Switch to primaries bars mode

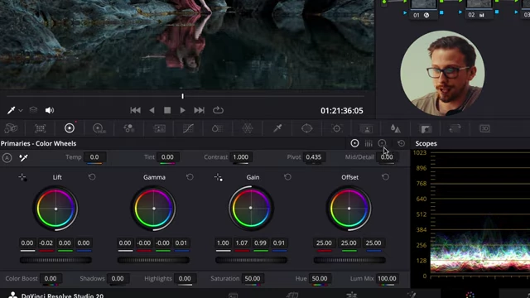tap(369, 143)
